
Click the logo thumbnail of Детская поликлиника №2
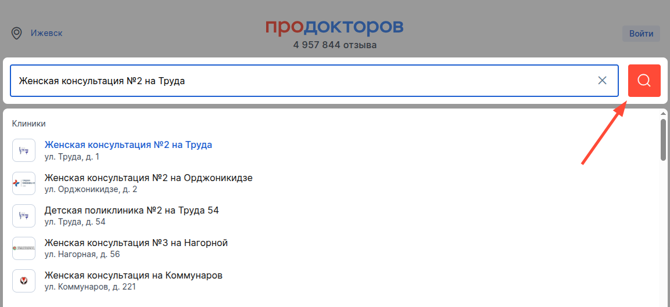tap(23, 216)
